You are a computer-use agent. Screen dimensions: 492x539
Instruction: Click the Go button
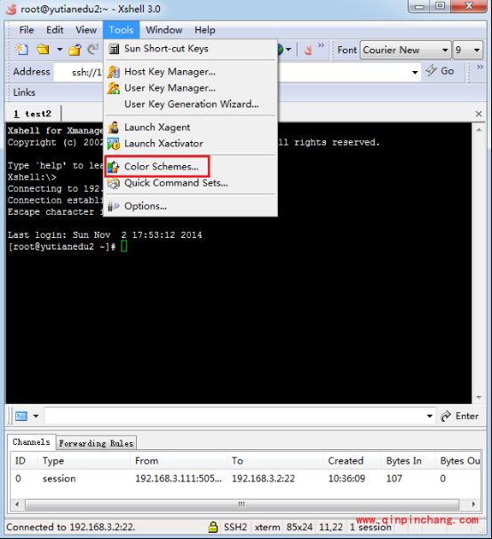(x=440, y=71)
